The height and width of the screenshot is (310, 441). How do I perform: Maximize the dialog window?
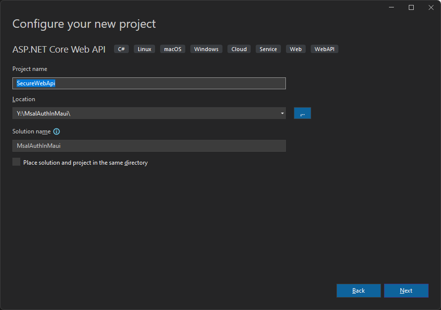pos(411,7)
